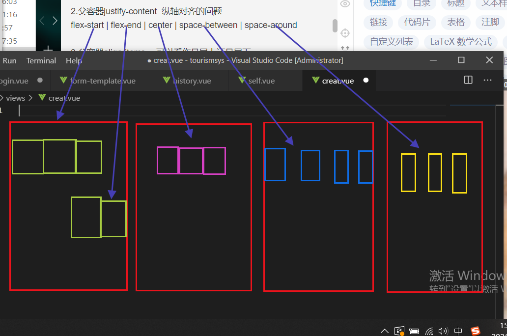The image size is (507, 336).
Task: Click the '1:16' entry in the left list
Action: click(x=9, y=15)
